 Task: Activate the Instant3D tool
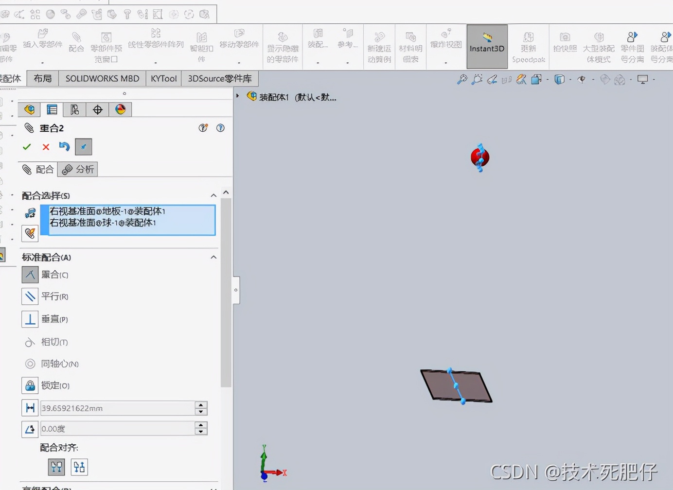click(486, 45)
